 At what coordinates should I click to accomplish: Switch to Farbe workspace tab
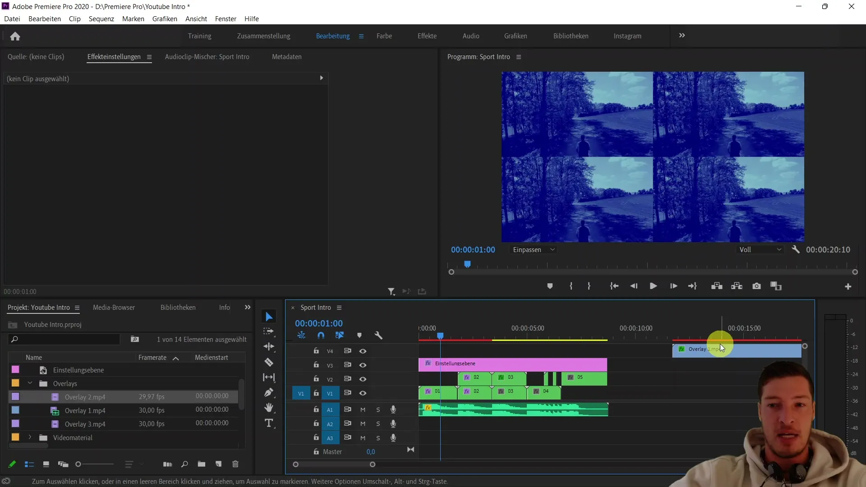[x=384, y=36]
